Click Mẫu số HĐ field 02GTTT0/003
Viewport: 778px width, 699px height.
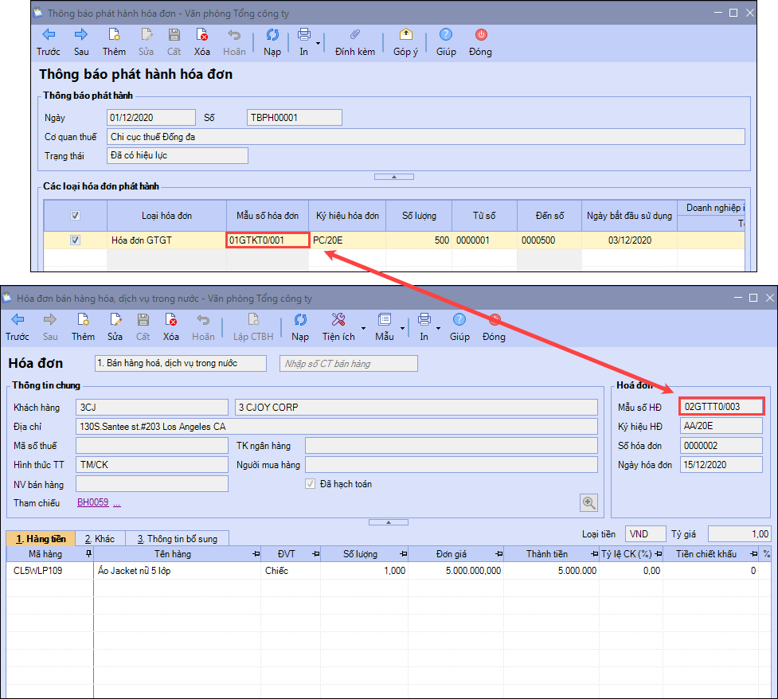click(721, 407)
